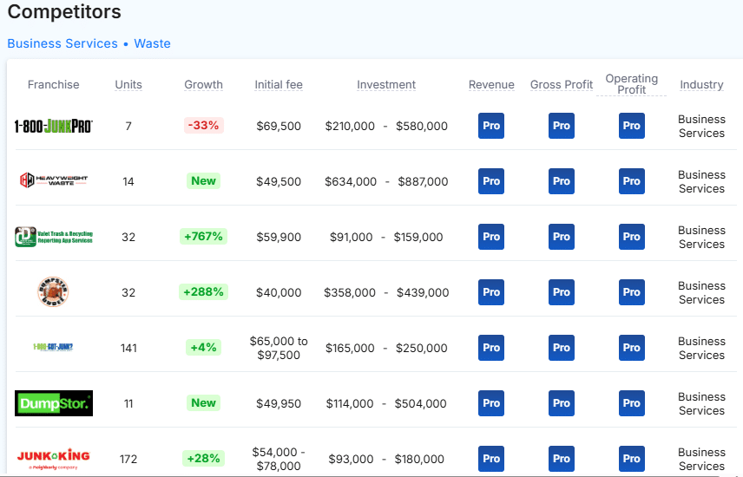The image size is (743, 477).
Task: Click Gross Profit Pro badge in DumpStor row
Action: click(x=561, y=403)
